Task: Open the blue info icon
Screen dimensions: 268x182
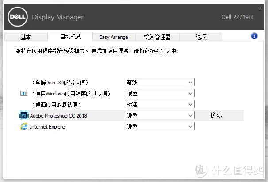Action: tap(254, 36)
